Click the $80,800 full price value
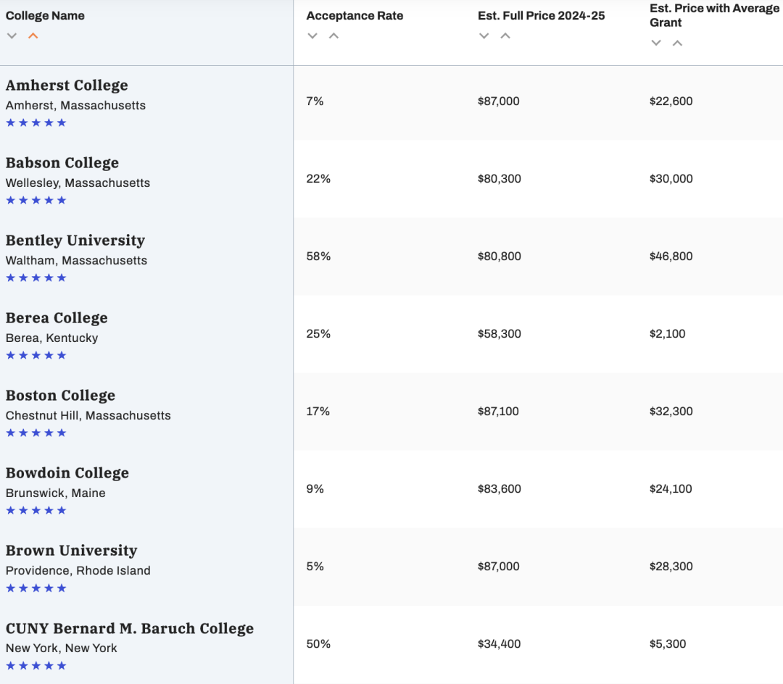783x684 pixels. coord(500,256)
